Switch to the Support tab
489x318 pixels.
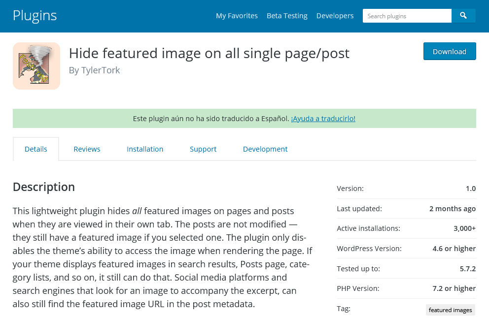point(203,149)
